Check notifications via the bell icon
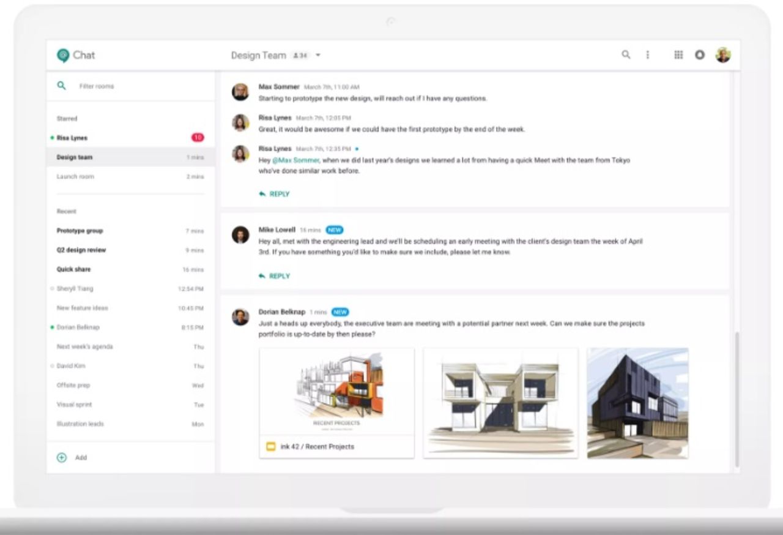The image size is (783, 535). point(699,55)
